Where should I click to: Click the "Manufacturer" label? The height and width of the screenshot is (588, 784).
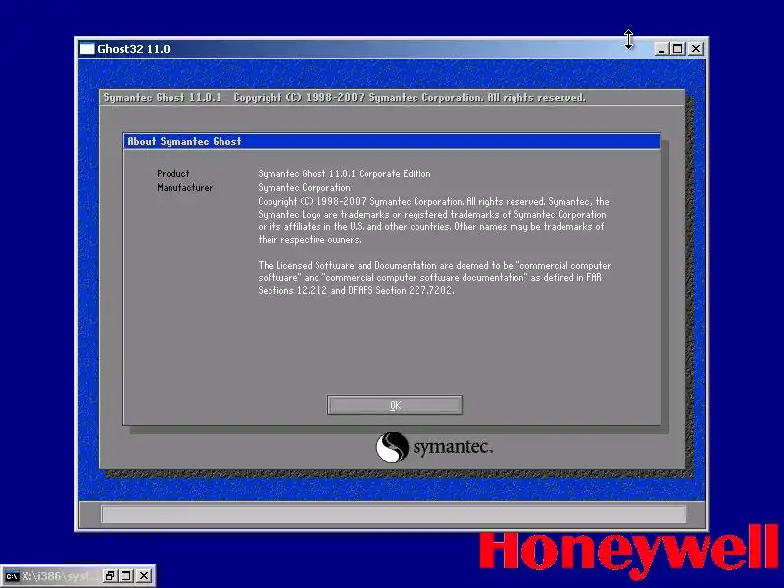184,187
